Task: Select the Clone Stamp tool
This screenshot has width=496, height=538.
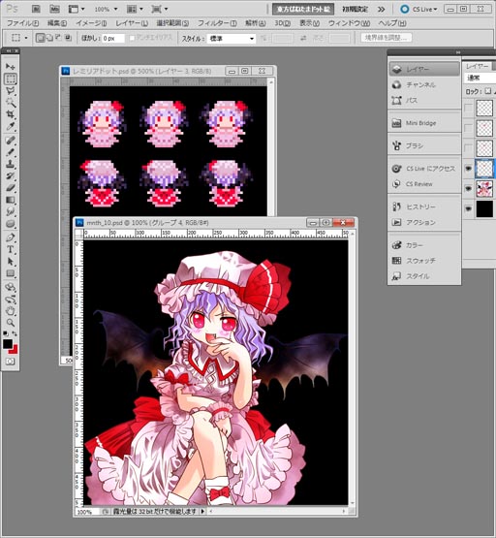Action: point(11,164)
